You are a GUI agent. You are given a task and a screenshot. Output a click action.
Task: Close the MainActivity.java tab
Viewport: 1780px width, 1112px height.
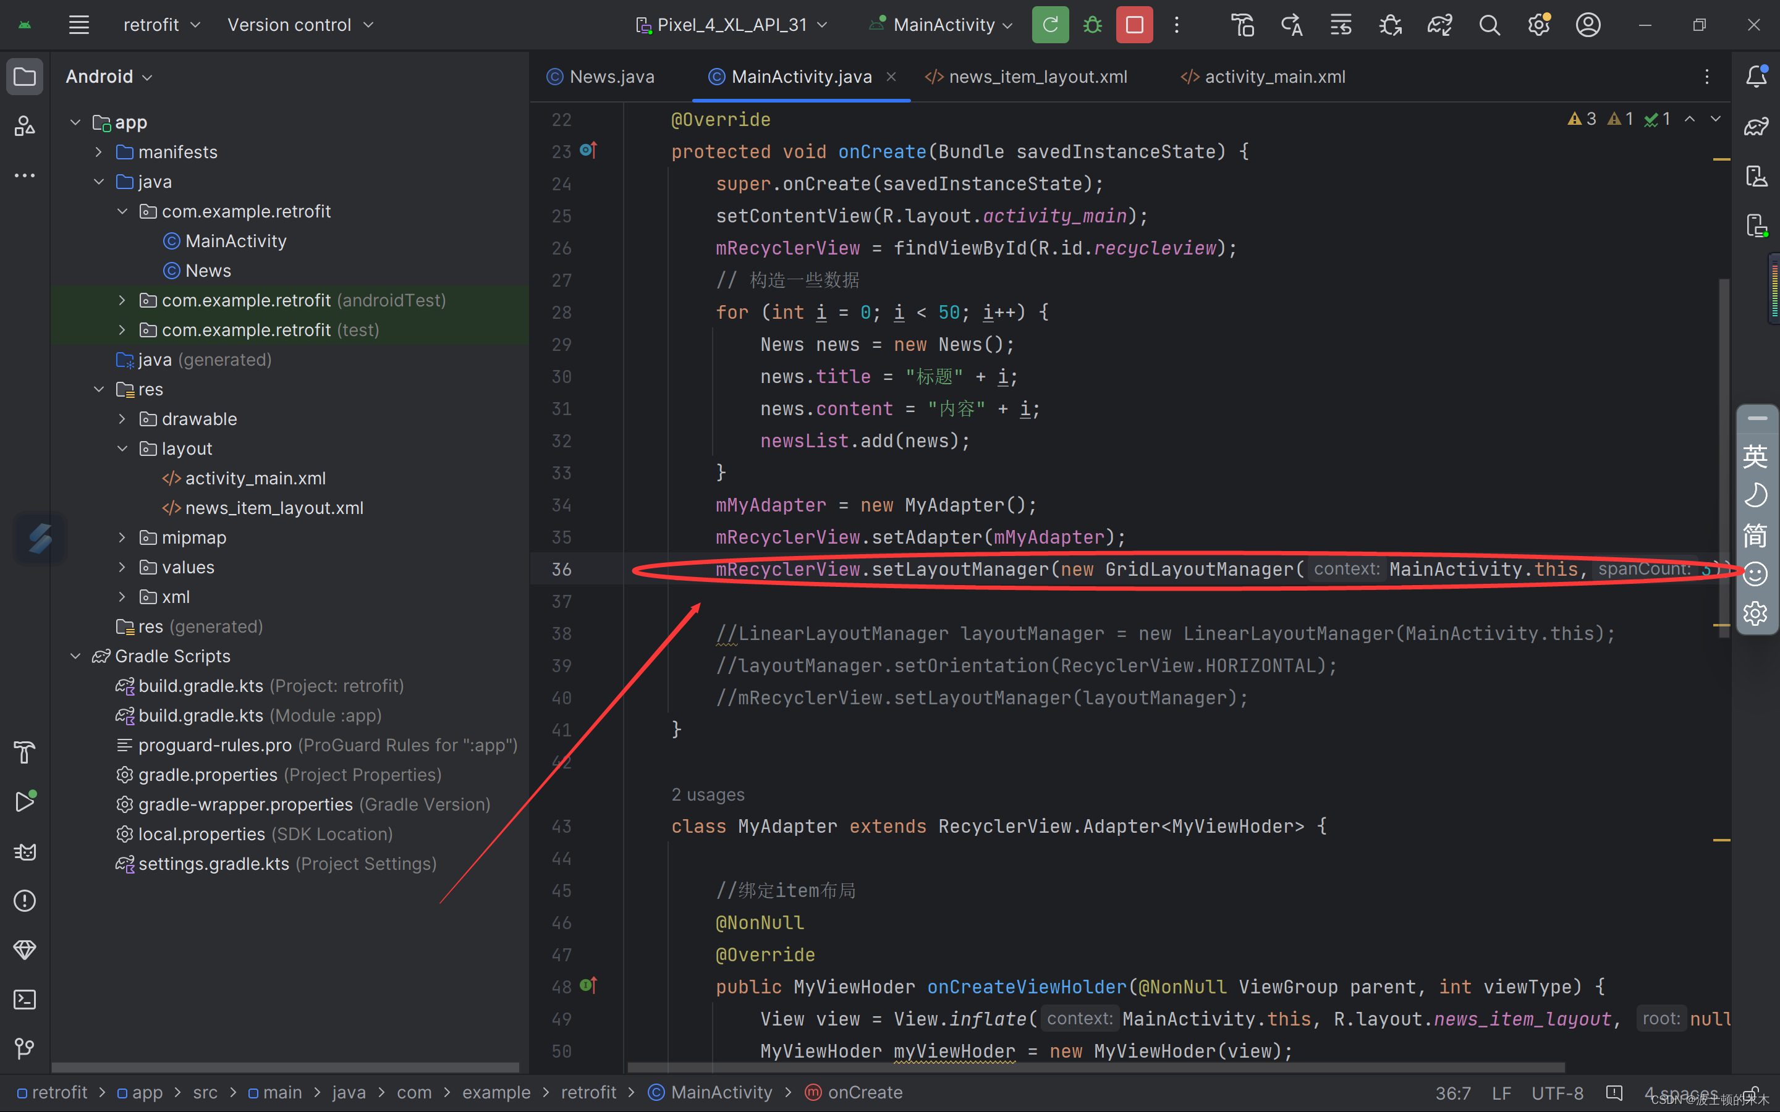click(891, 77)
